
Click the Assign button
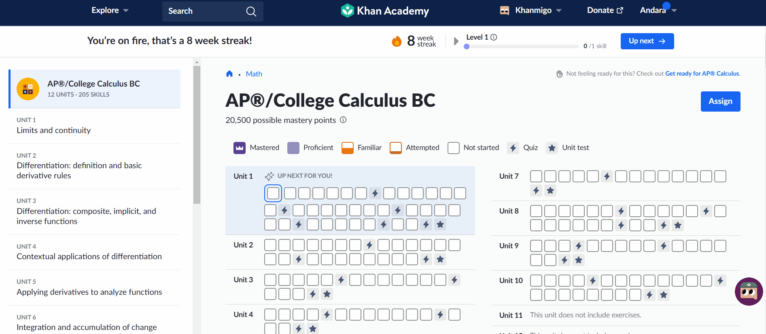click(x=720, y=101)
